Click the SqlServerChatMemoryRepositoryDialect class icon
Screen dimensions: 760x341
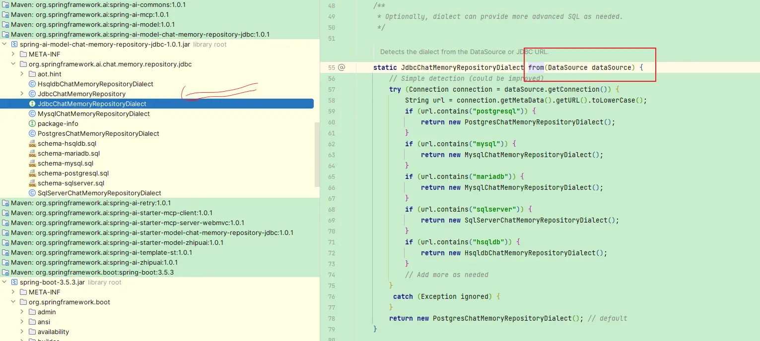[x=32, y=193]
